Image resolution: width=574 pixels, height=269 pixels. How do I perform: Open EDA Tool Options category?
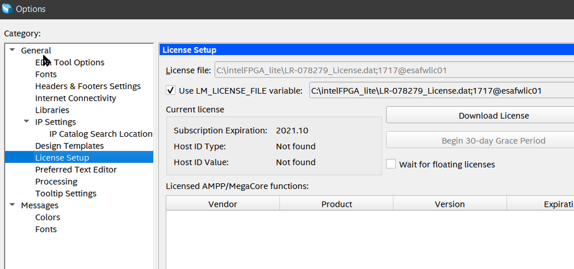coord(70,62)
